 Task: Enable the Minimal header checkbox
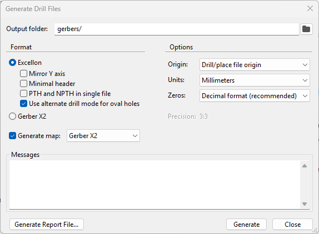pyautogui.click(x=23, y=83)
